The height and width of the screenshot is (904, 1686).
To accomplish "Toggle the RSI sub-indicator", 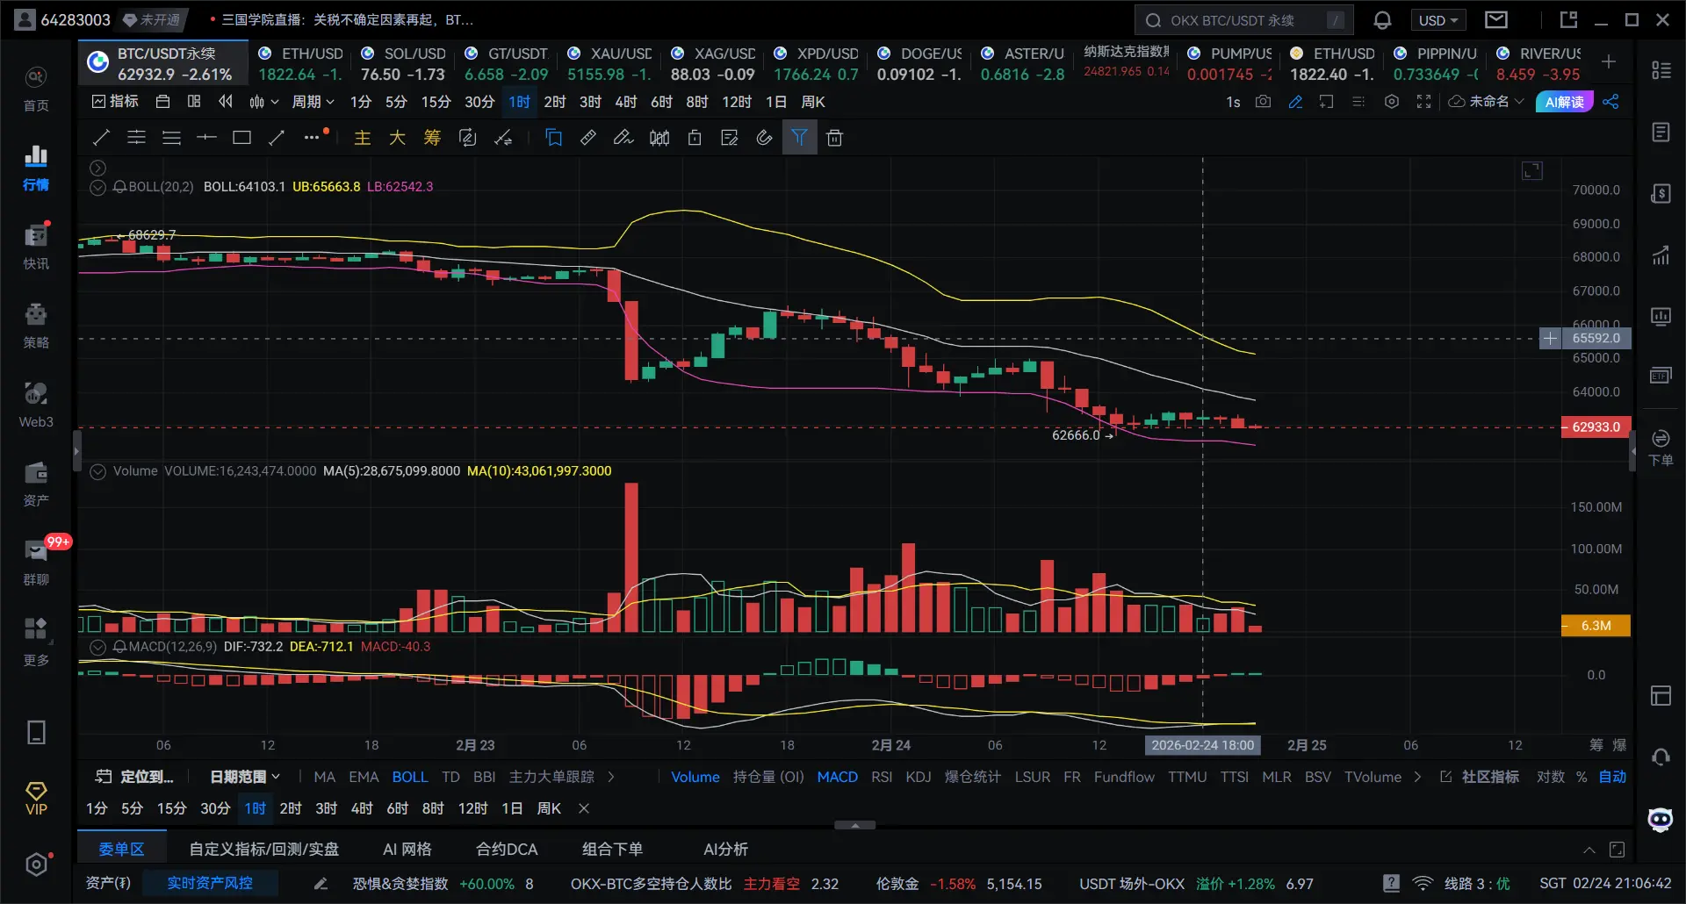I will [x=882, y=777].
